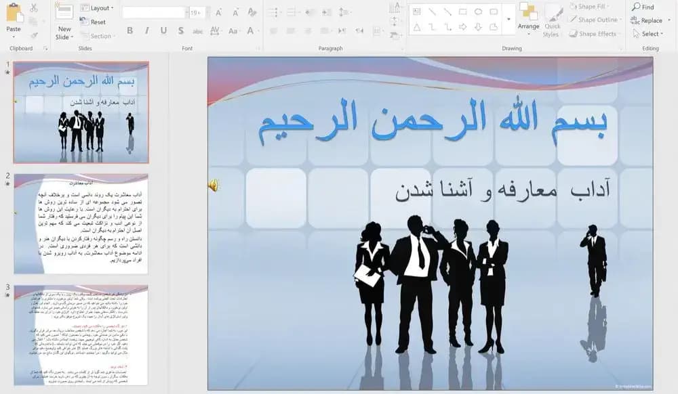
Task: Select slide 3 thumbnail
Action: (81, 335)
